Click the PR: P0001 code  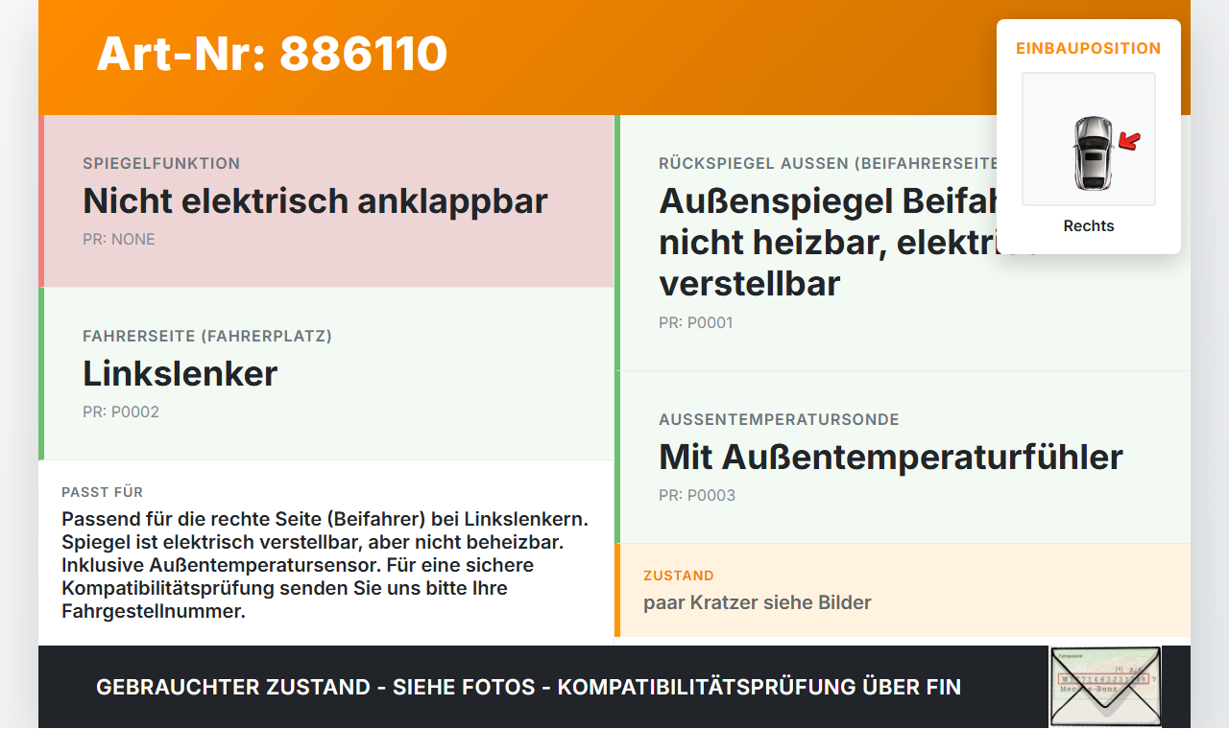[x=696, y=323]
